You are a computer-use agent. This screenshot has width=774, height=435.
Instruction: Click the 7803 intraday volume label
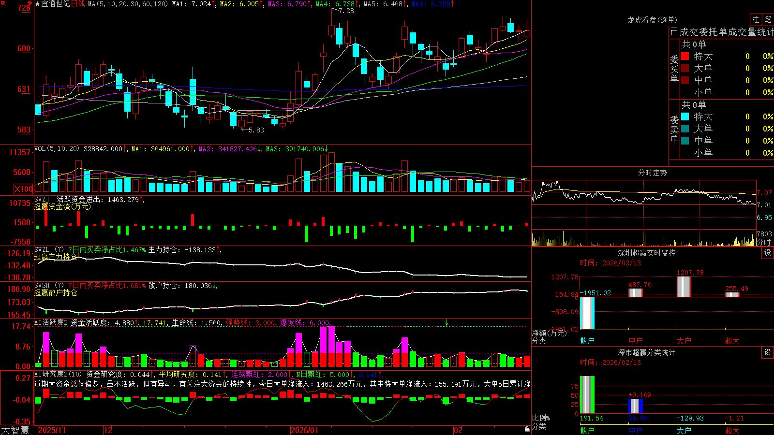click(x=764, y=234)
